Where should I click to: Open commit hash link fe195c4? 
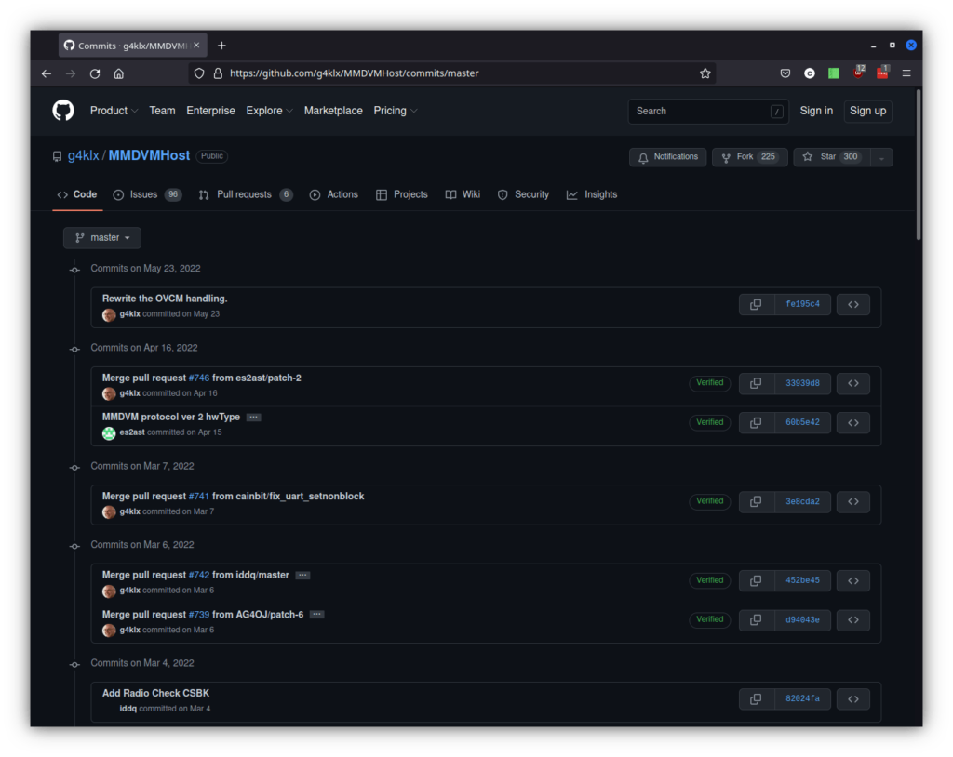click(x=803, y=304)
